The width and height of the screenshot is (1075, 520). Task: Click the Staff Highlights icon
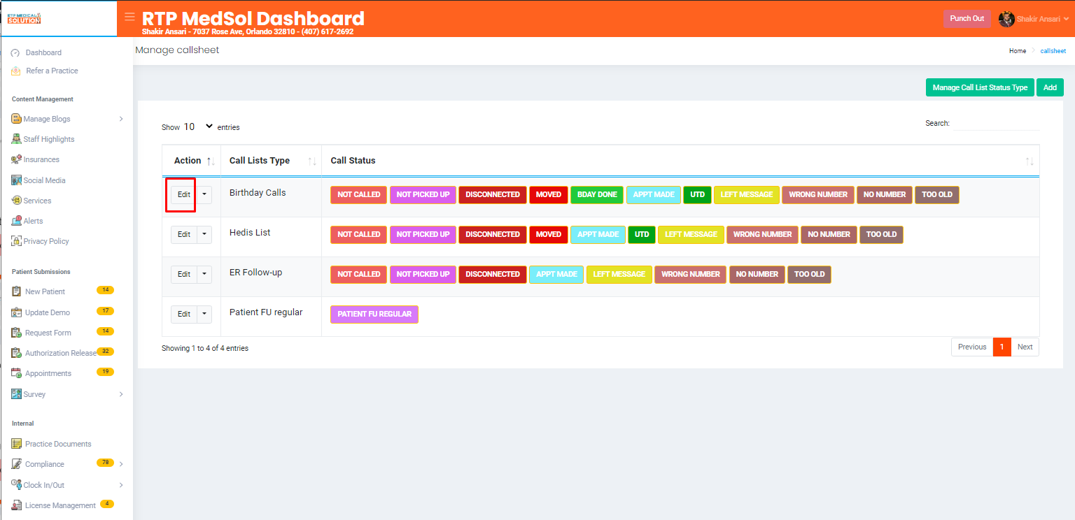(16, 139)
